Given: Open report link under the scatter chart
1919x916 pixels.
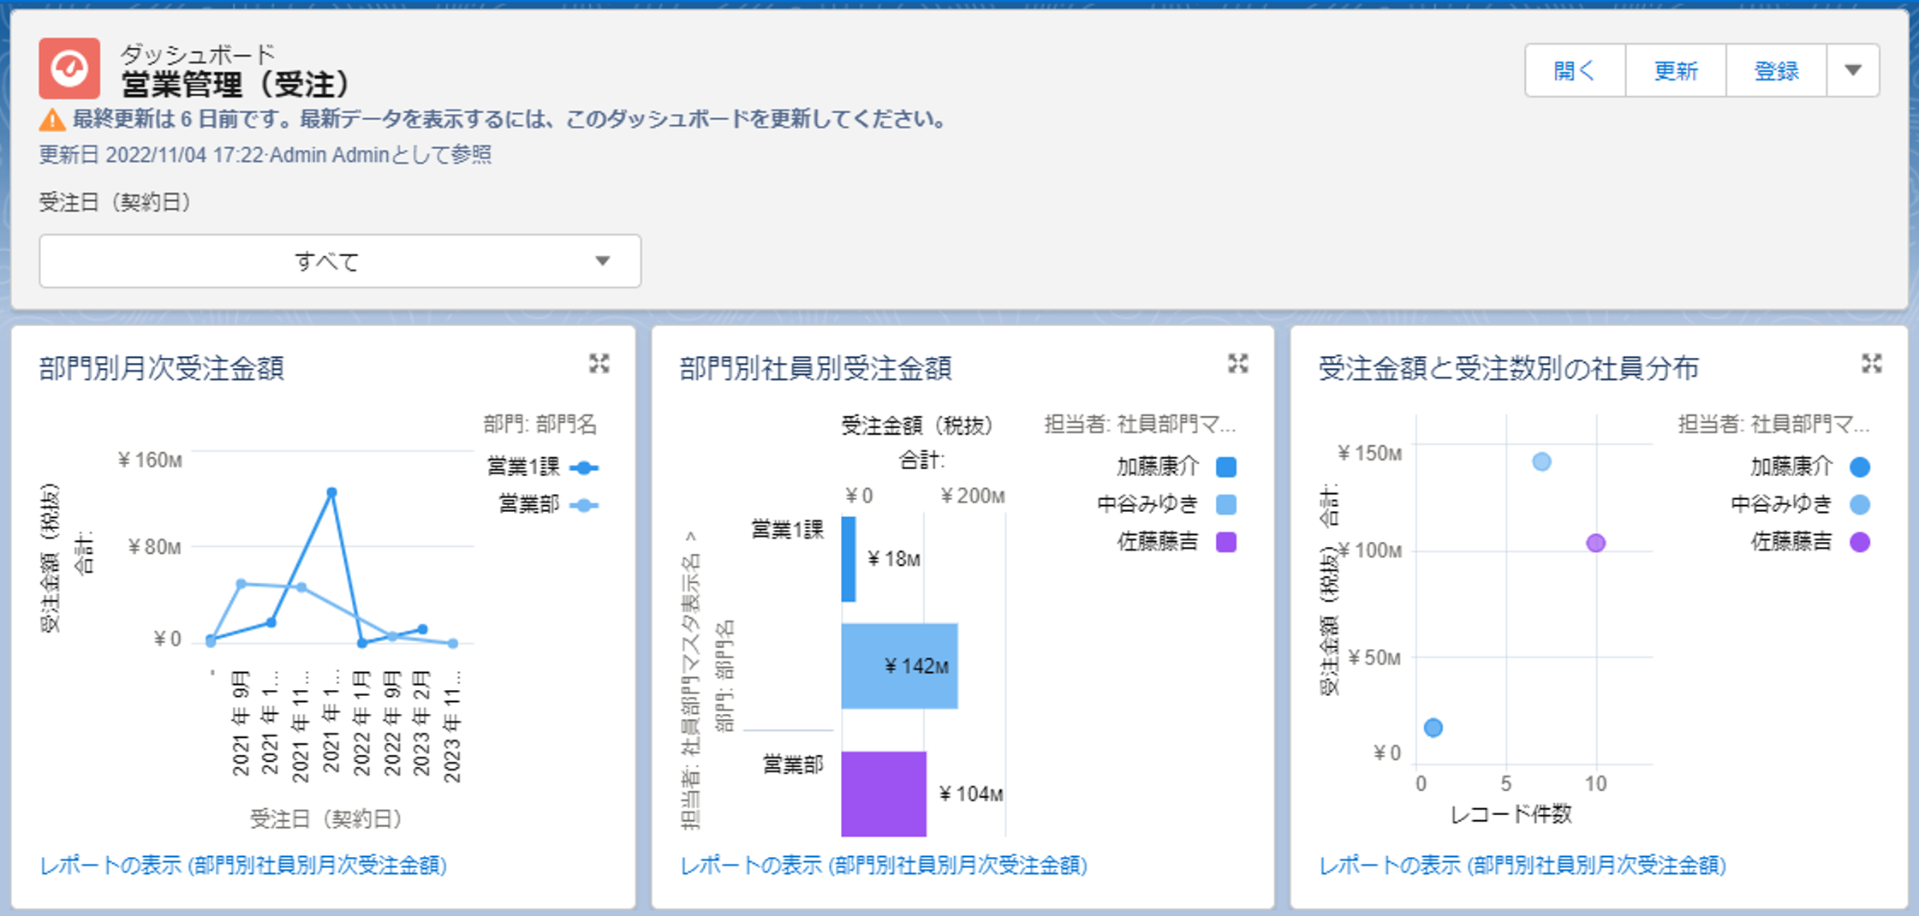Looking at the screenshot, I should pyautogui.click(x=1522, y=865).
